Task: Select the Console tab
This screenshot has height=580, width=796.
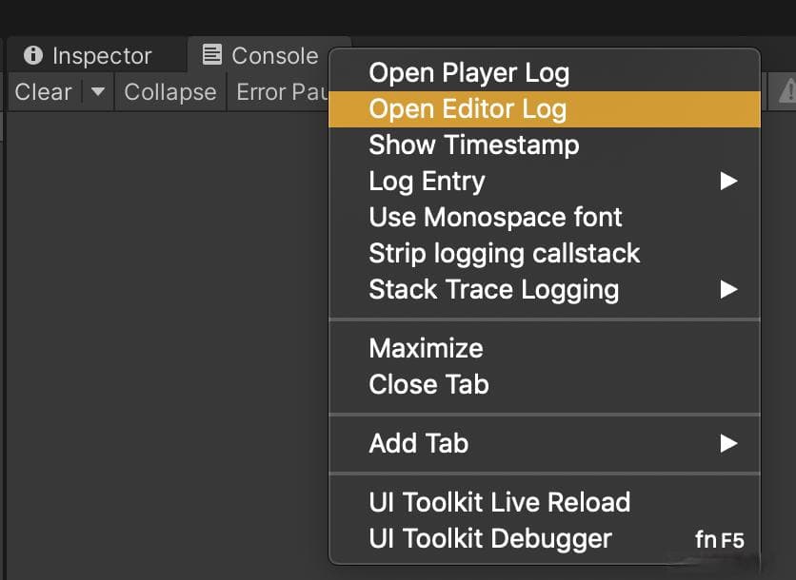Action: click(x=259, y=55)
